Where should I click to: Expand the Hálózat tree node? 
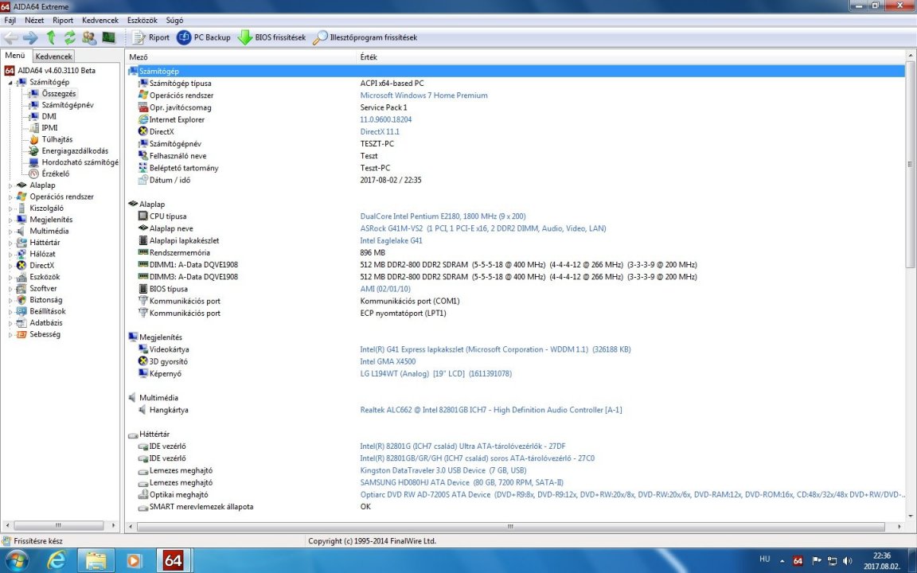pyautogui.click(x=10, y=255)
